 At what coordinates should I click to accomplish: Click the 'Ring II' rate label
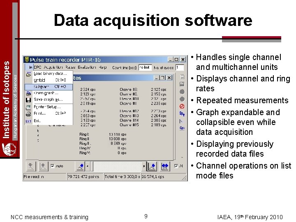tap(84, 139)
